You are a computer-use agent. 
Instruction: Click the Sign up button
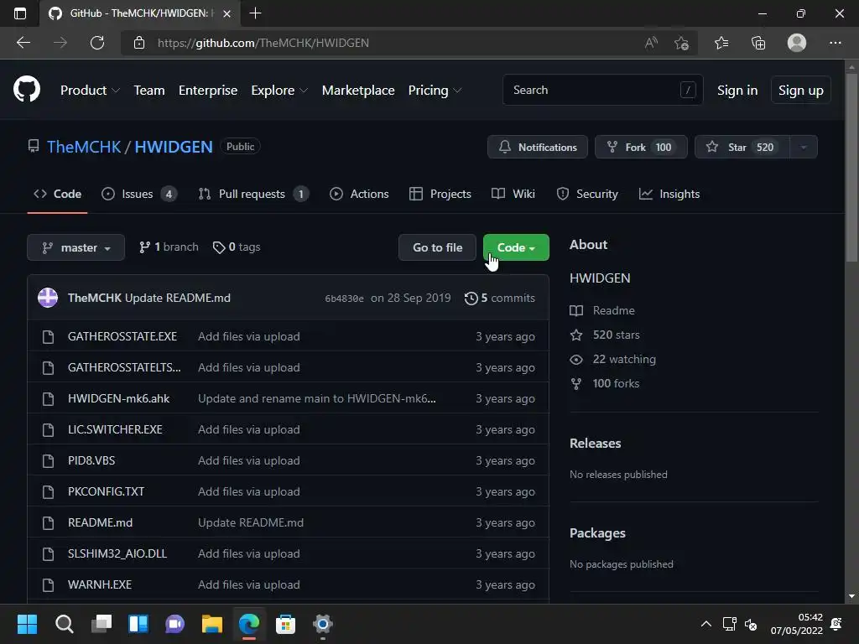pyautogui.click(x=801, y=91)
